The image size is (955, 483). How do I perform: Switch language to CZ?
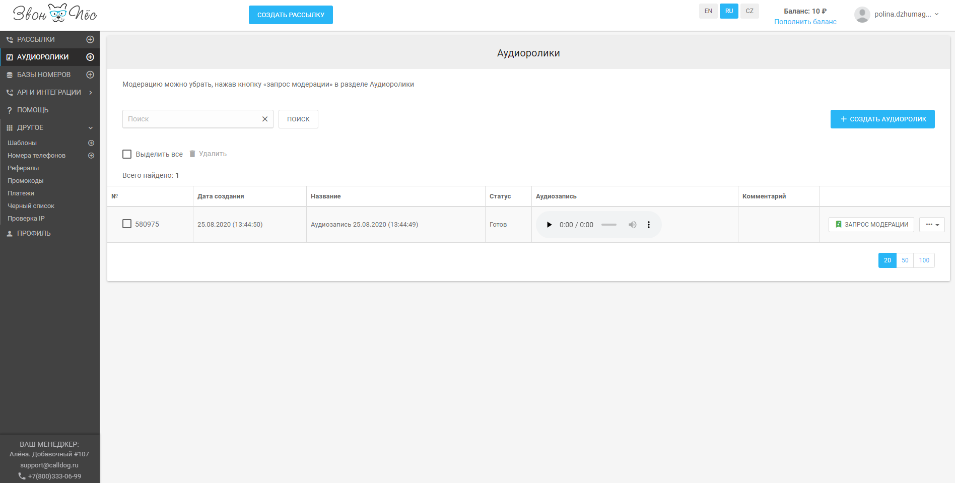point(749,11)
